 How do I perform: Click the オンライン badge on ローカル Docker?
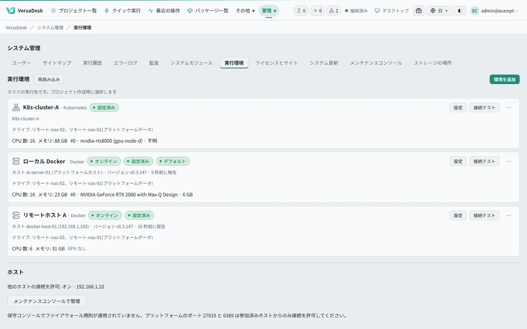(104, 161)
